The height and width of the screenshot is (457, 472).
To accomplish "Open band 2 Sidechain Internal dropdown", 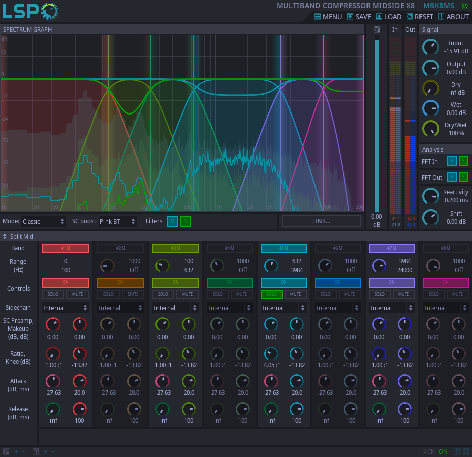I will pos(121,308).
